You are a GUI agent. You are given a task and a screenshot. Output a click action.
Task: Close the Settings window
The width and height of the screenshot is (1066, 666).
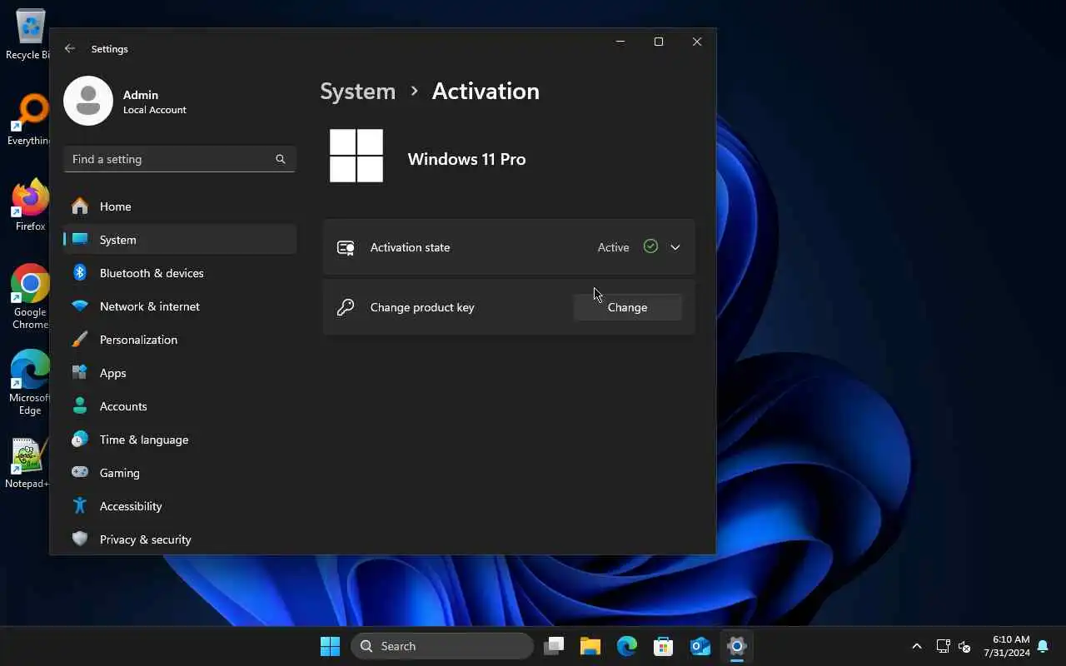pyautogui.click(x=697, y=42)
